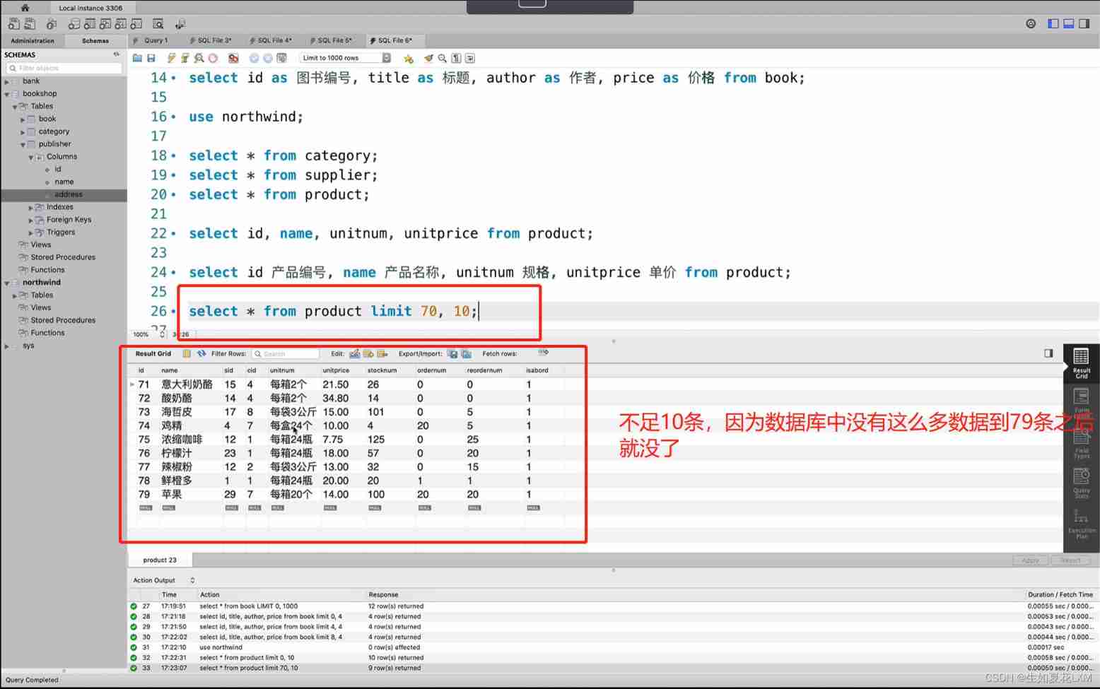Switch to the Schemas tab
Screen dimensions: 1100x689
pyautogui.click(x=95, y=41)
